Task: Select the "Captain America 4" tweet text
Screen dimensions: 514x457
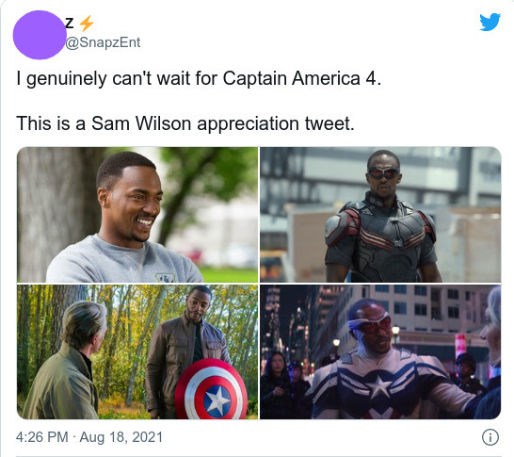Action: 302,79
